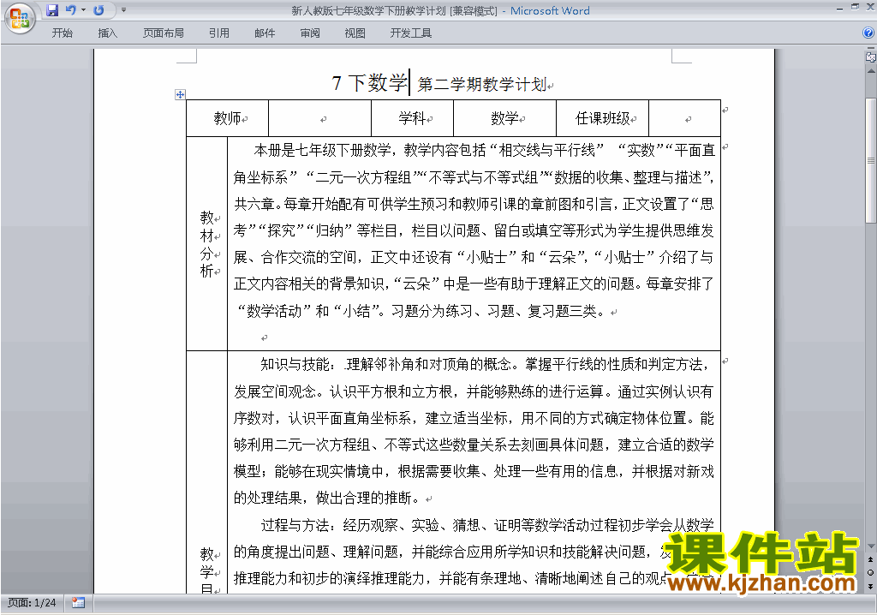Click the document title in title bar

click(x=441, y=10)
